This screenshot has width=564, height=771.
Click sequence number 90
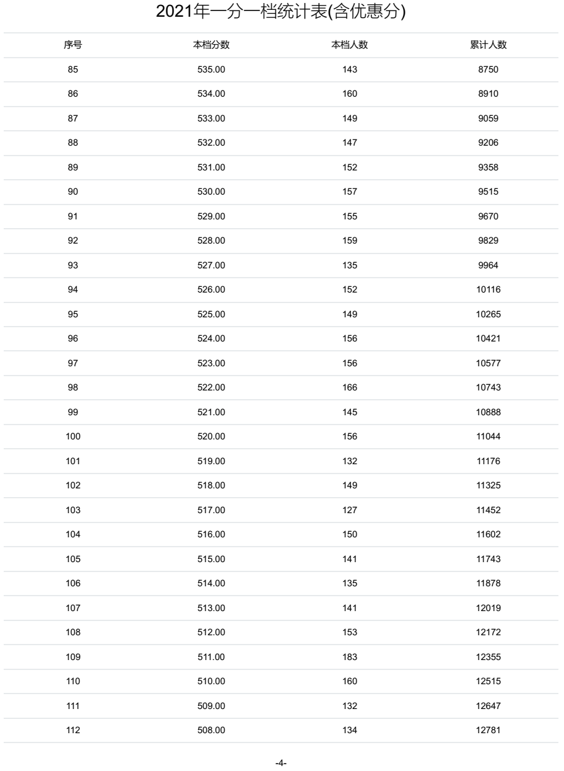click(73, 192)
